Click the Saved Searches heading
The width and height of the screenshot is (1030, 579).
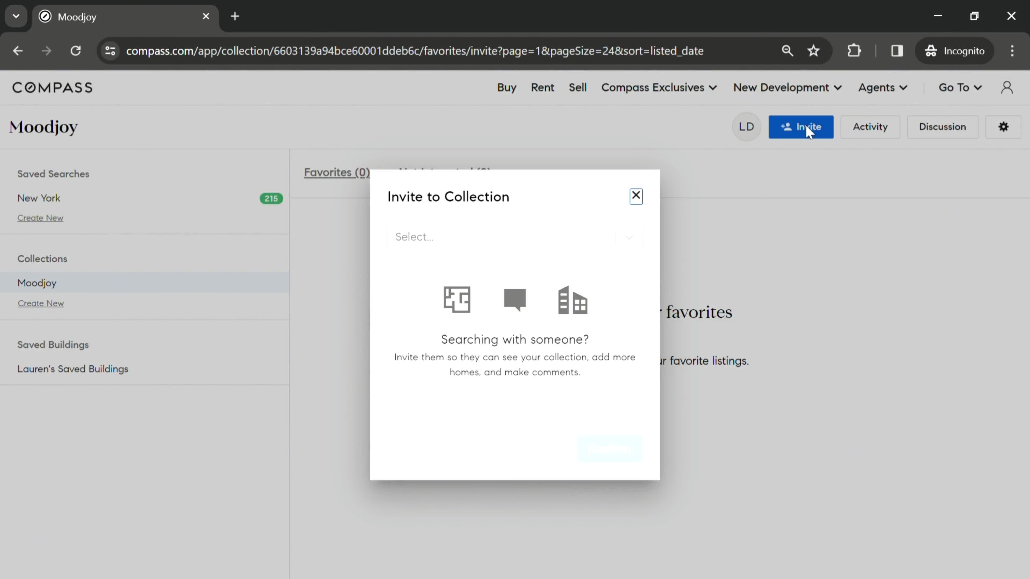coord(53,174)
